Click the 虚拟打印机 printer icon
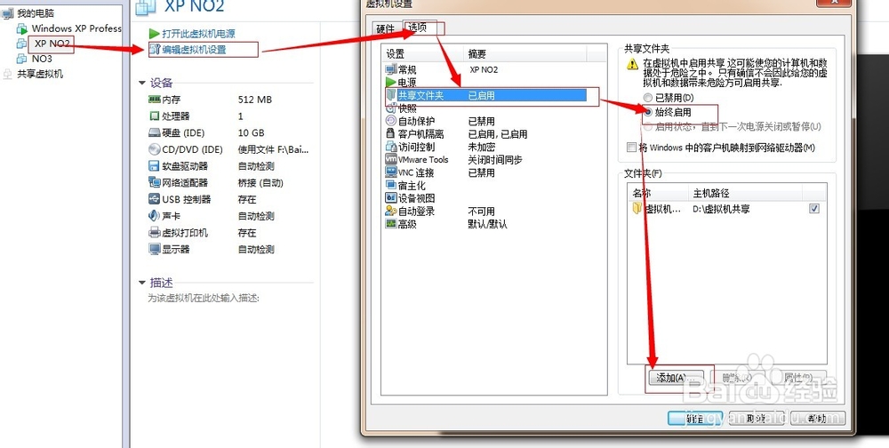The width and height of the screenshot is (889, 448). [154, 233]
